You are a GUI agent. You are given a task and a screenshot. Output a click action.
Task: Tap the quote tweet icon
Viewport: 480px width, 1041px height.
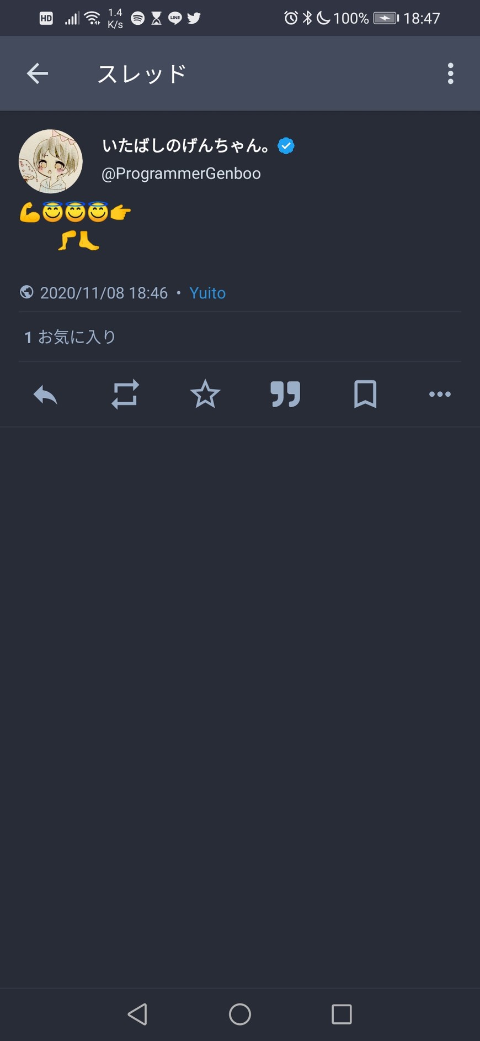pos(285,395)
